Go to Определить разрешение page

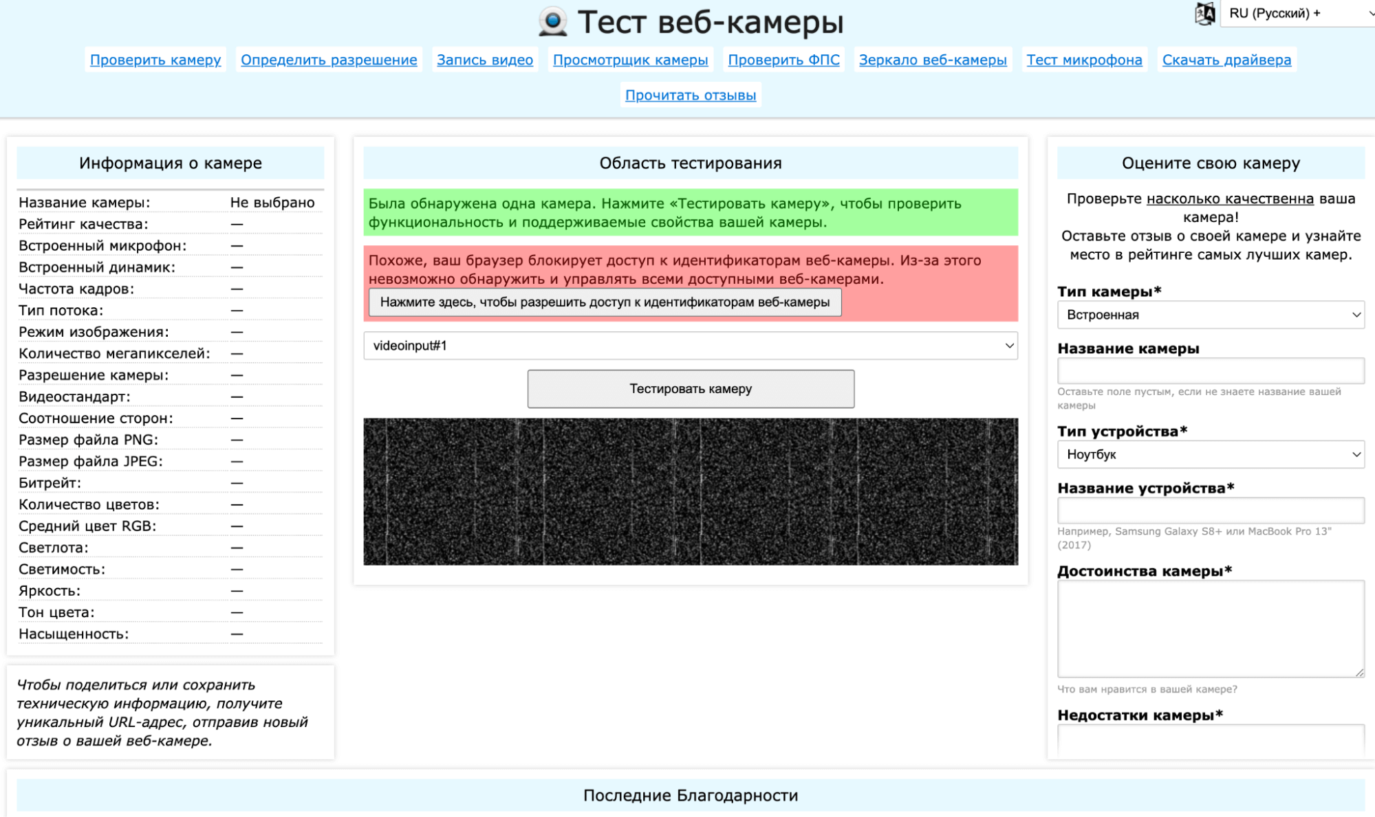point(329,60)
